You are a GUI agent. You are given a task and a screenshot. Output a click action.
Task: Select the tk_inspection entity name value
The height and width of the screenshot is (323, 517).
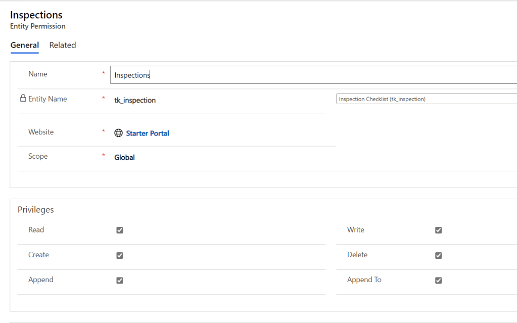pos(135,100)
